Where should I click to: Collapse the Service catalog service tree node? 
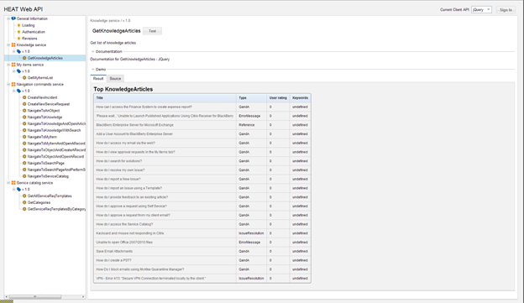[8, 183]
